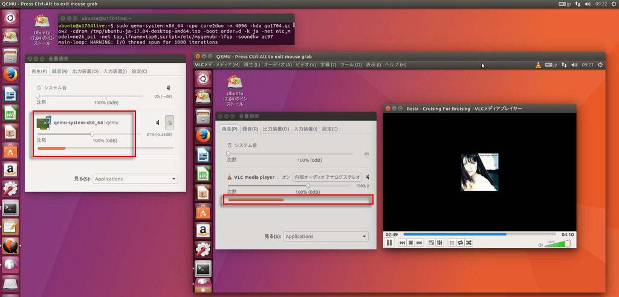Open VLC extended settings equalizer icon
Viewport: 619px width, 297px height.
[x=440, y=243]
